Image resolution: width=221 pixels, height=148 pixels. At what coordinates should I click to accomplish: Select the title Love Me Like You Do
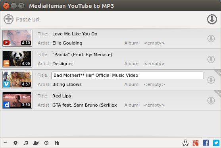(75, 34)
